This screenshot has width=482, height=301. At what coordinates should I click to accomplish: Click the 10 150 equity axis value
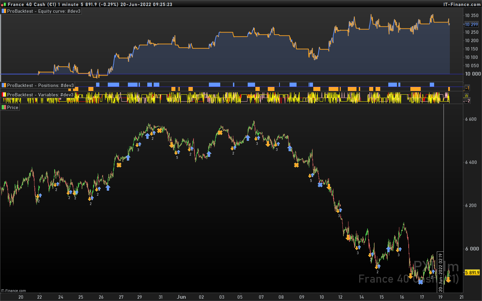click(472, 49)
